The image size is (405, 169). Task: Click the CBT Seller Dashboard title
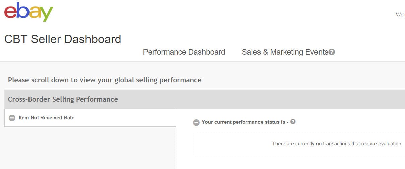[63, 39]
